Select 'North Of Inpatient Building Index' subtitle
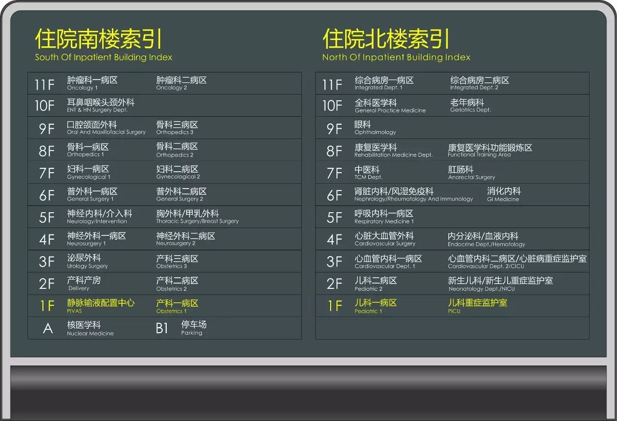Viewport: 617px width, 421px height. 396,57
